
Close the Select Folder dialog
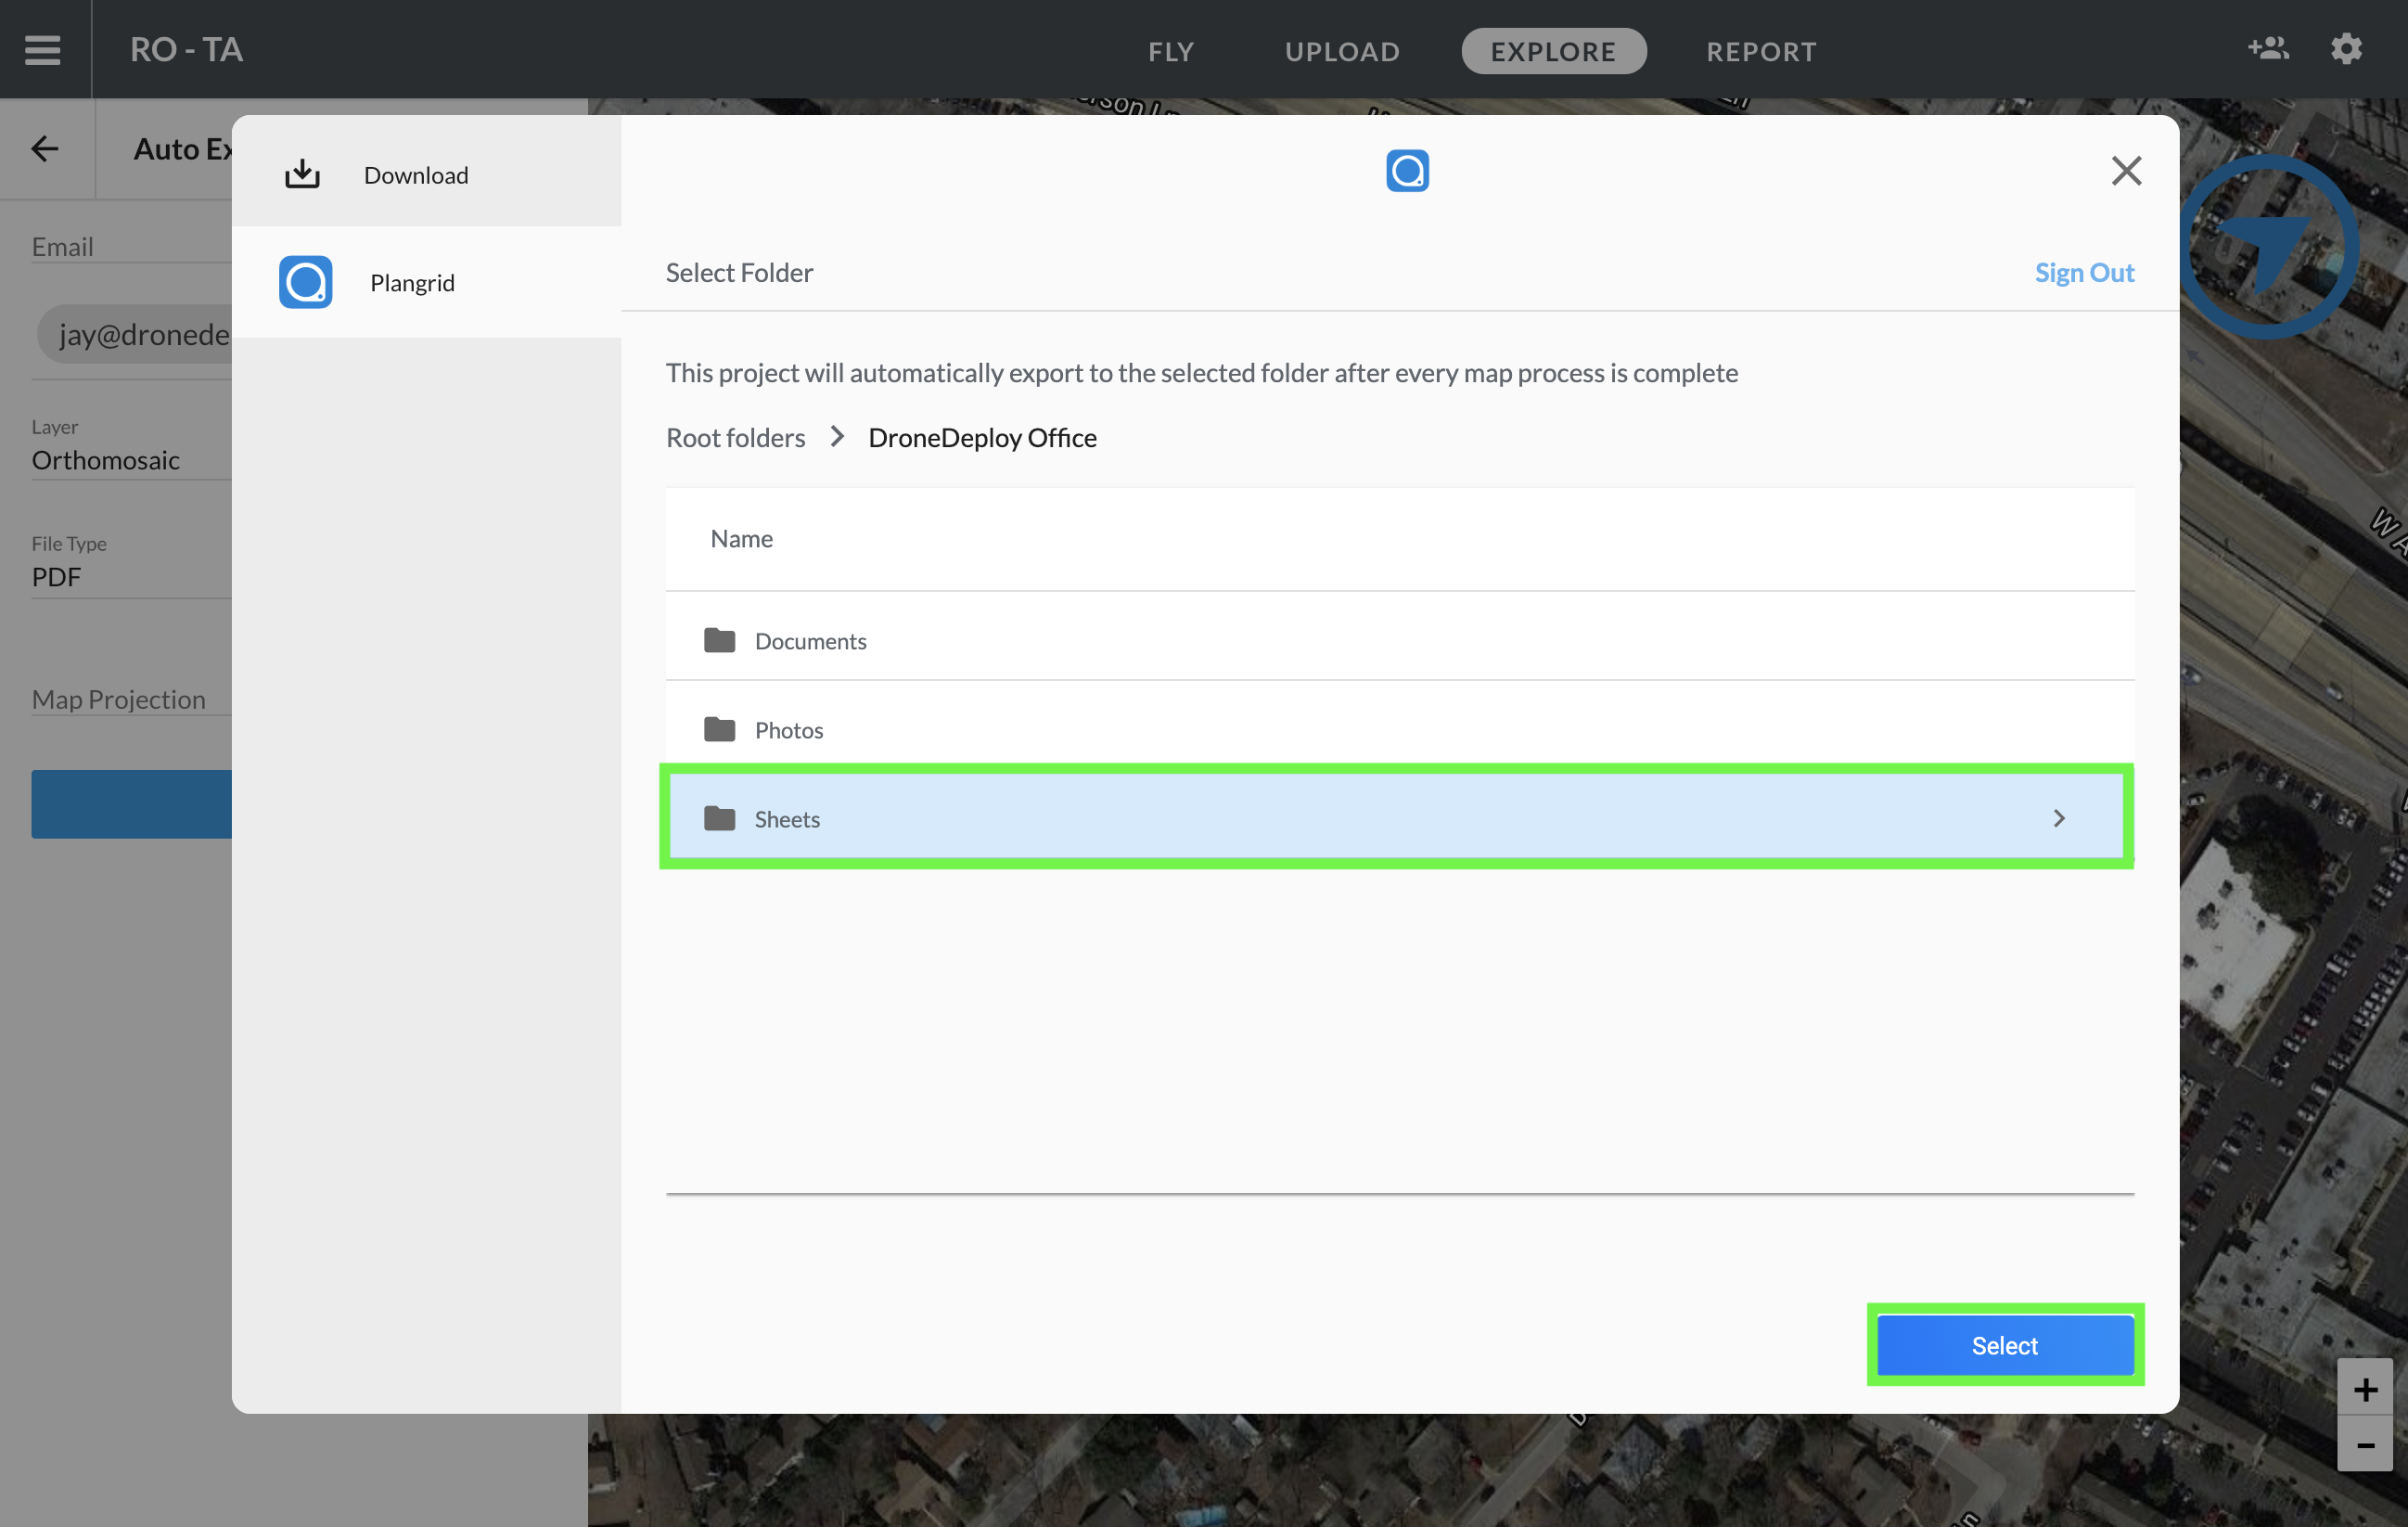pyautogui.click(x=2126, y=171)
